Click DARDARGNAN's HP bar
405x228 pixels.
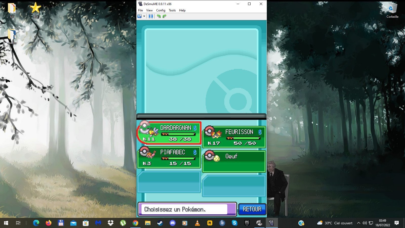[178, 134]
